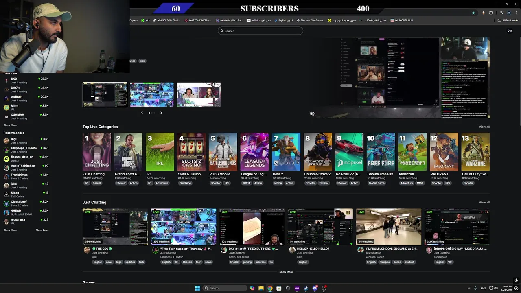Open Drb7h channel in Following sidebar
This screenshot has height=293, width=521.
coord(26,90)
